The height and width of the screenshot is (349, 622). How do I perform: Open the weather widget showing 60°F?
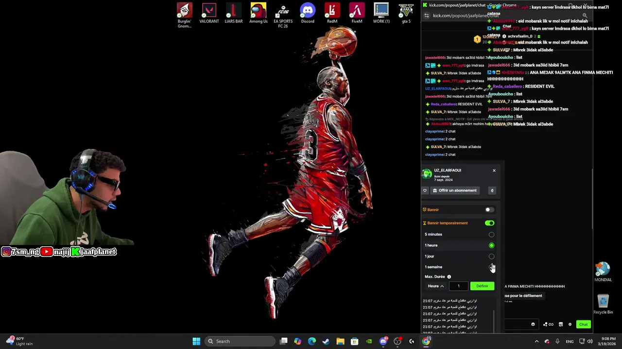coord(19,341)
